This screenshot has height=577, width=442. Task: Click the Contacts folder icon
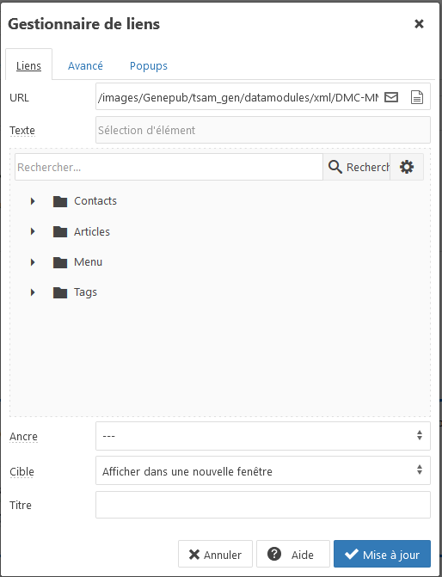pos(60,201)
